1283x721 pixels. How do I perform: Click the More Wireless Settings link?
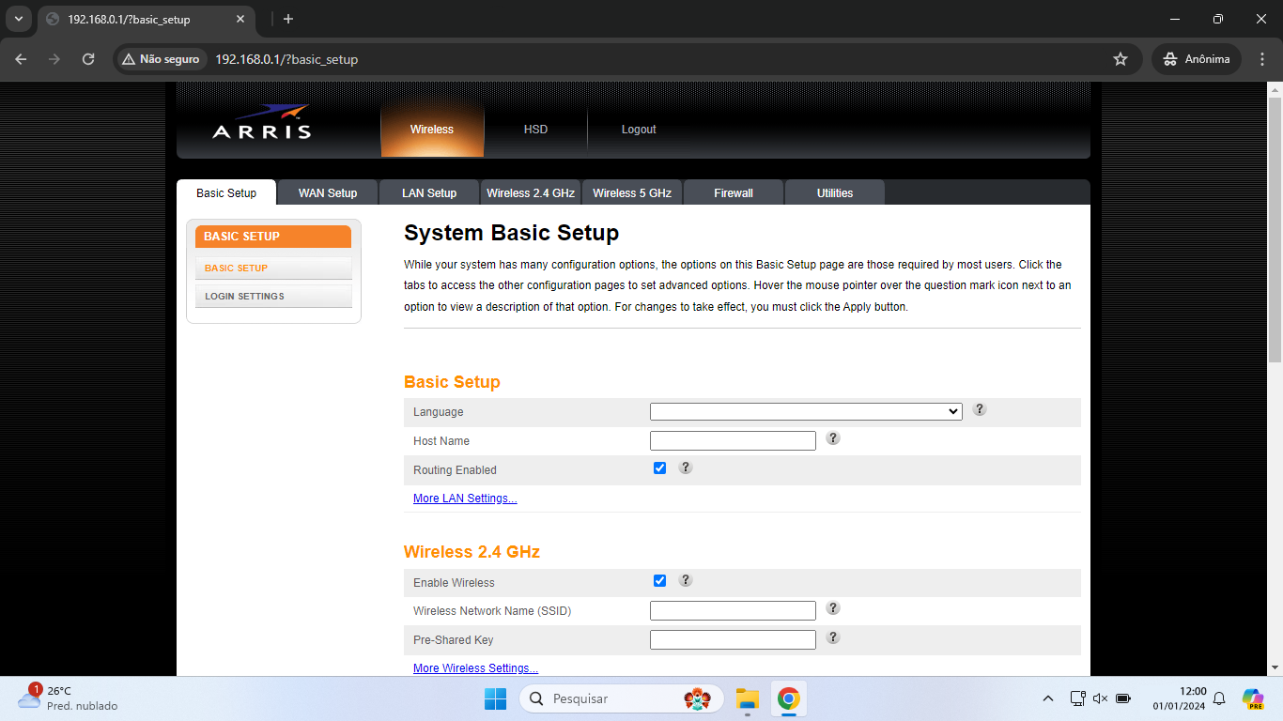coord(475,668)
